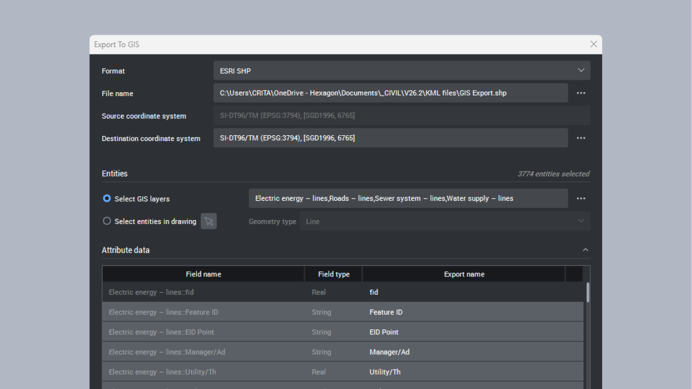Select row 'Electric energy – lines::fid'
This screenshot has height=389, width=692.
tap(343, 292)
